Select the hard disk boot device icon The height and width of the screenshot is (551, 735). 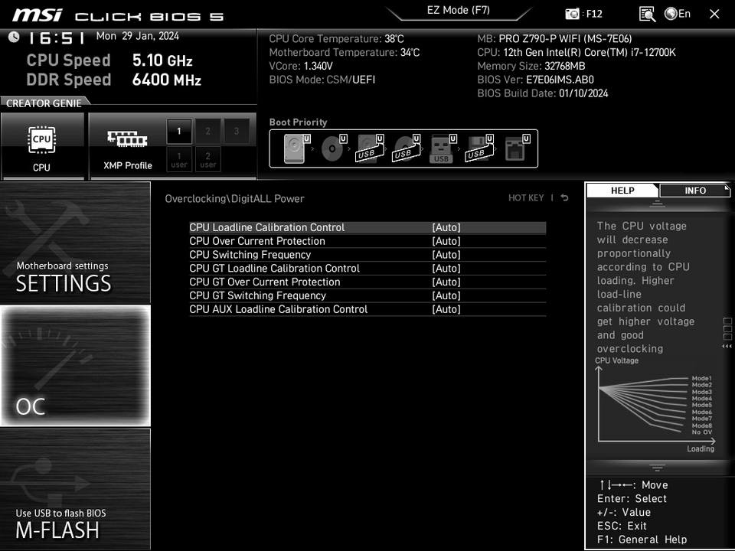(297, 148)
